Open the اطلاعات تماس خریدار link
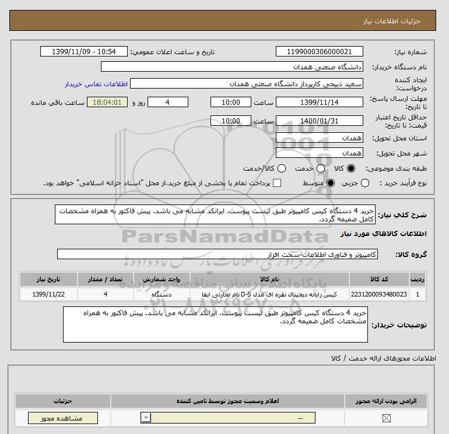This screenshot has height=434, width=449. click(96, 84)
